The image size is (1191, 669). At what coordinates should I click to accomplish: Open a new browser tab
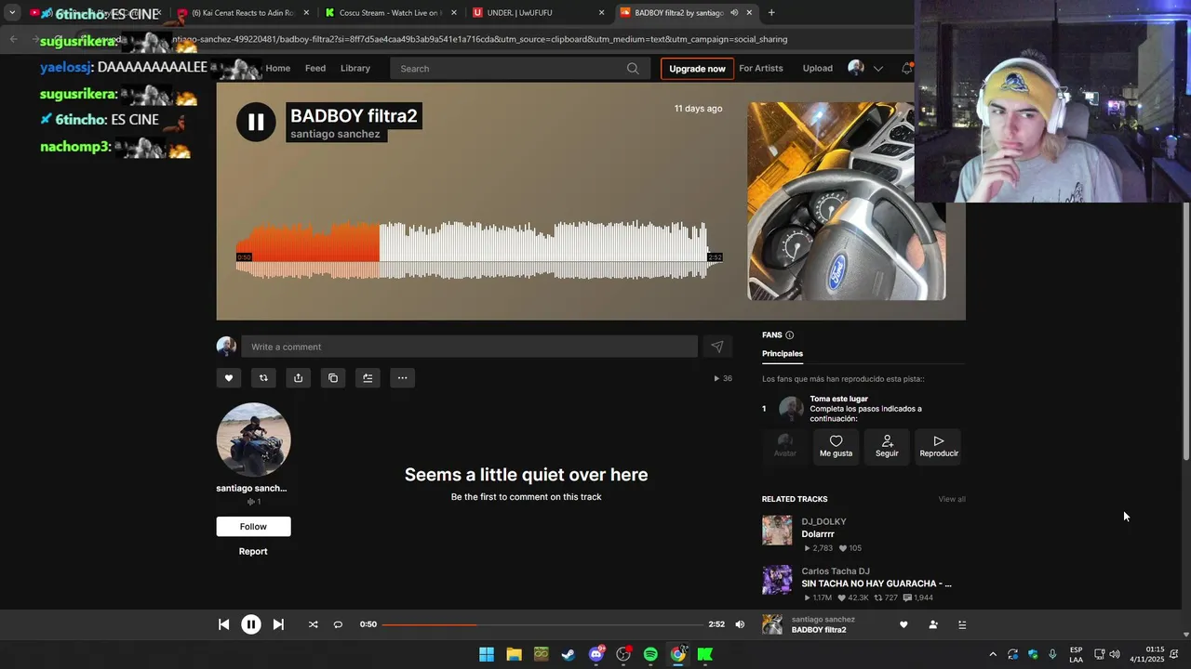[771, 13]
